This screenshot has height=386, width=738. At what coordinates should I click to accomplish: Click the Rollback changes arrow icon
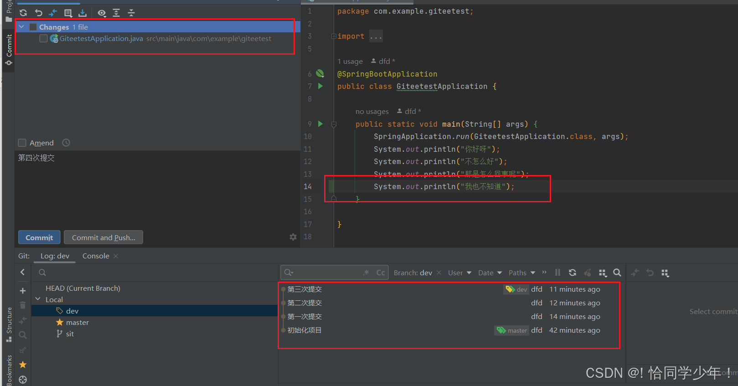(x=38, y=13)
